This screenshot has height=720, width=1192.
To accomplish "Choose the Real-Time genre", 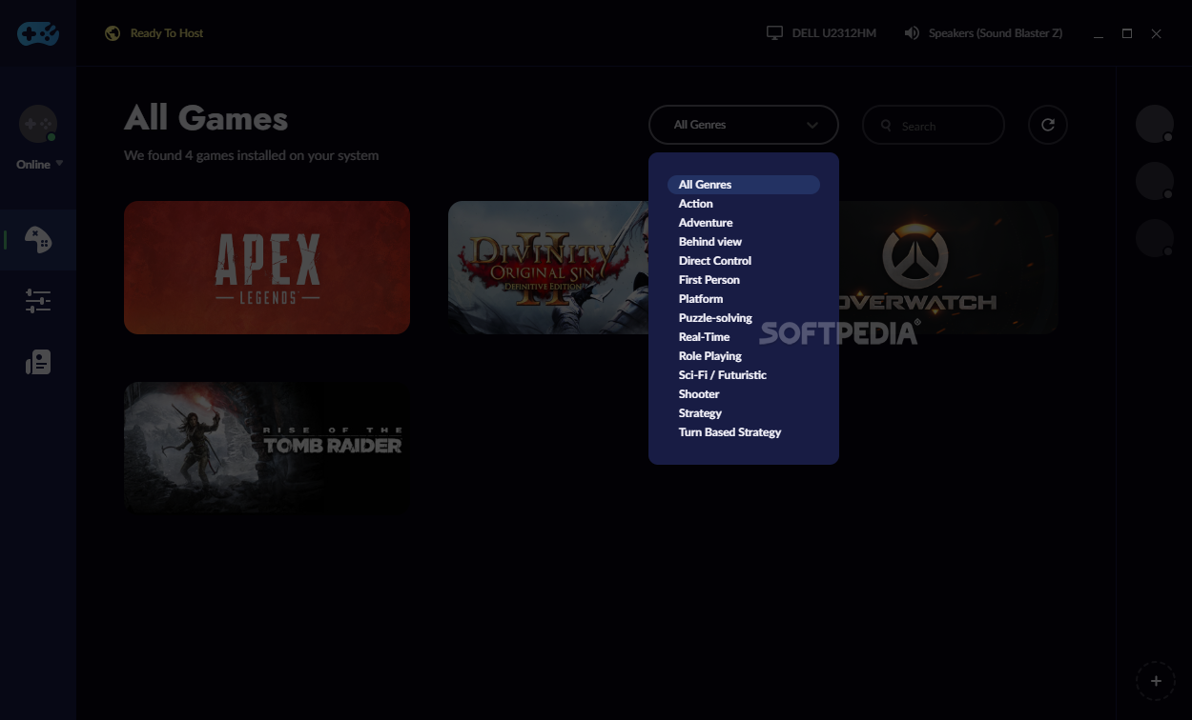I will click(705, 337).
